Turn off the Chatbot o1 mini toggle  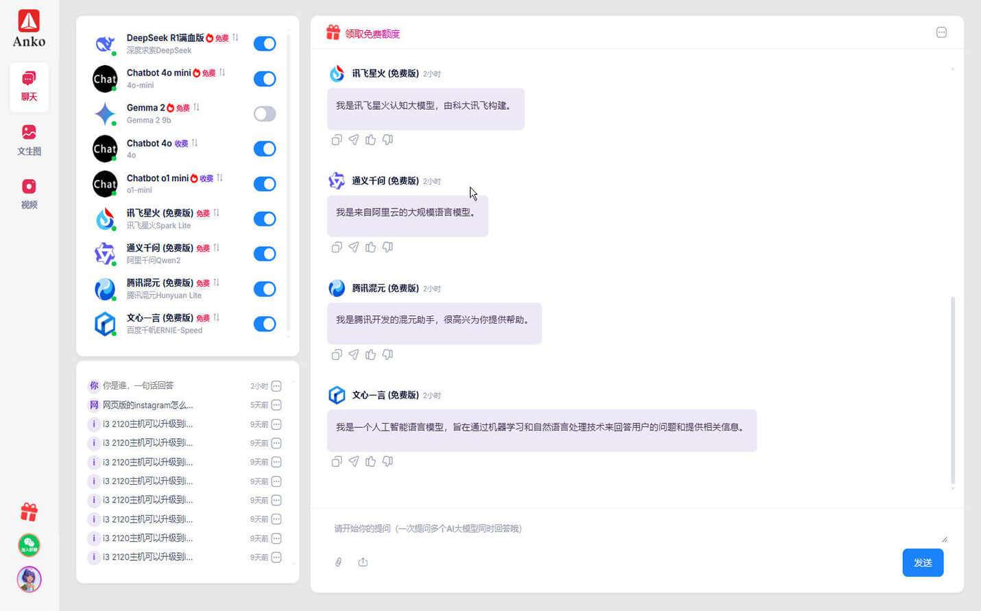[x=265, y=184]
